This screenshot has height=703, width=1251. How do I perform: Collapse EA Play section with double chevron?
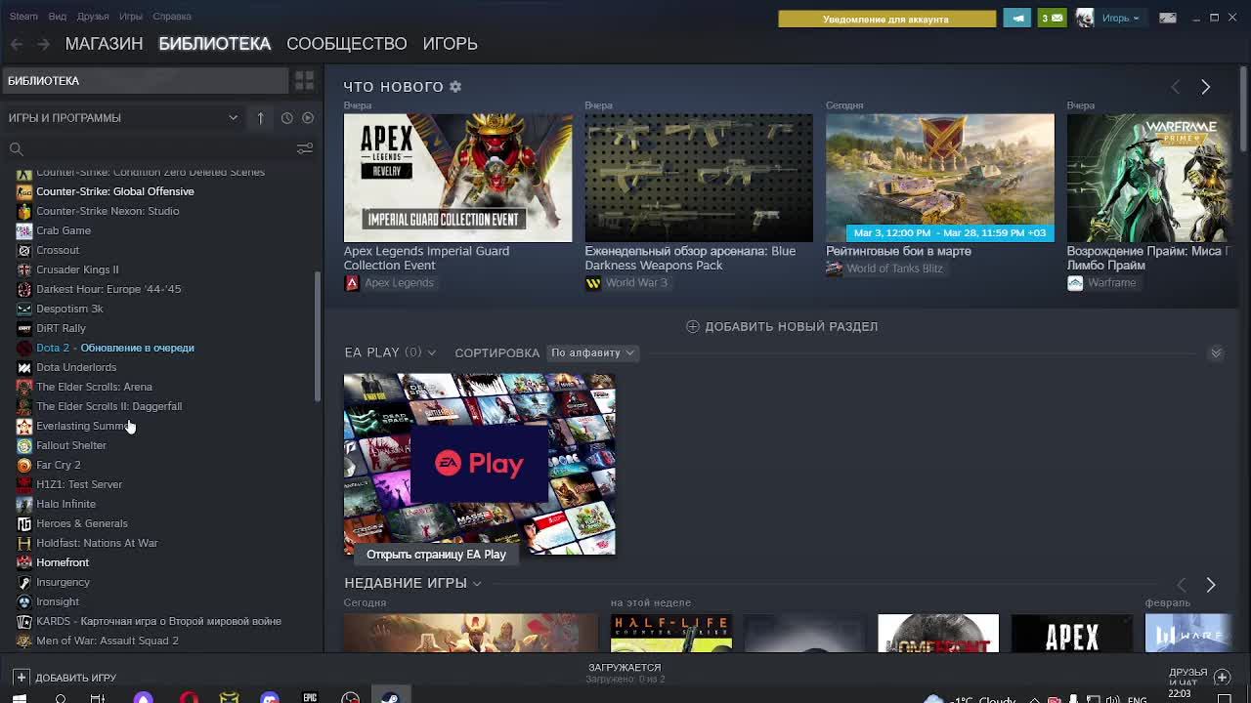1216,352
